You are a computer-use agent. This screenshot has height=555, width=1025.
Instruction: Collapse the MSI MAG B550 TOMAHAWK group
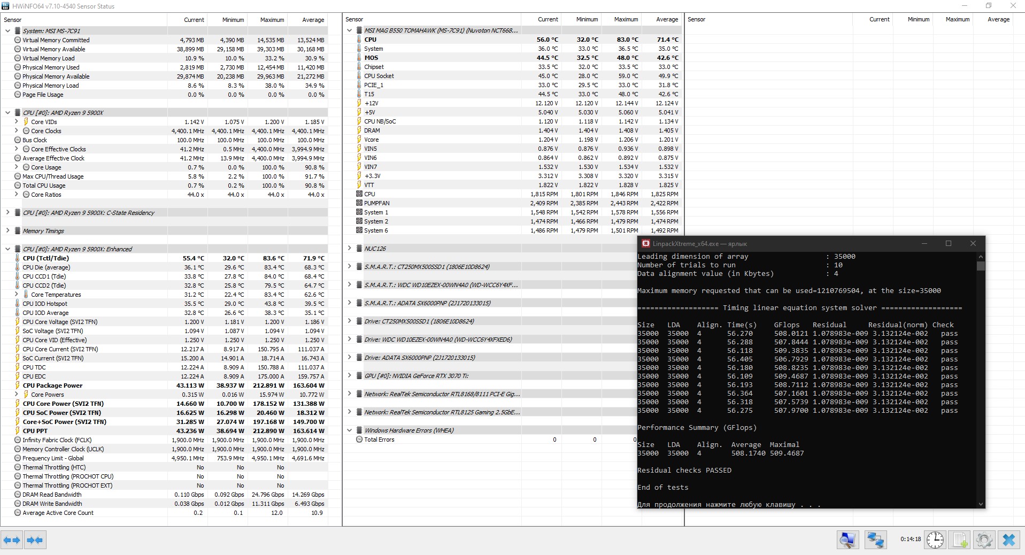[349, 30]
